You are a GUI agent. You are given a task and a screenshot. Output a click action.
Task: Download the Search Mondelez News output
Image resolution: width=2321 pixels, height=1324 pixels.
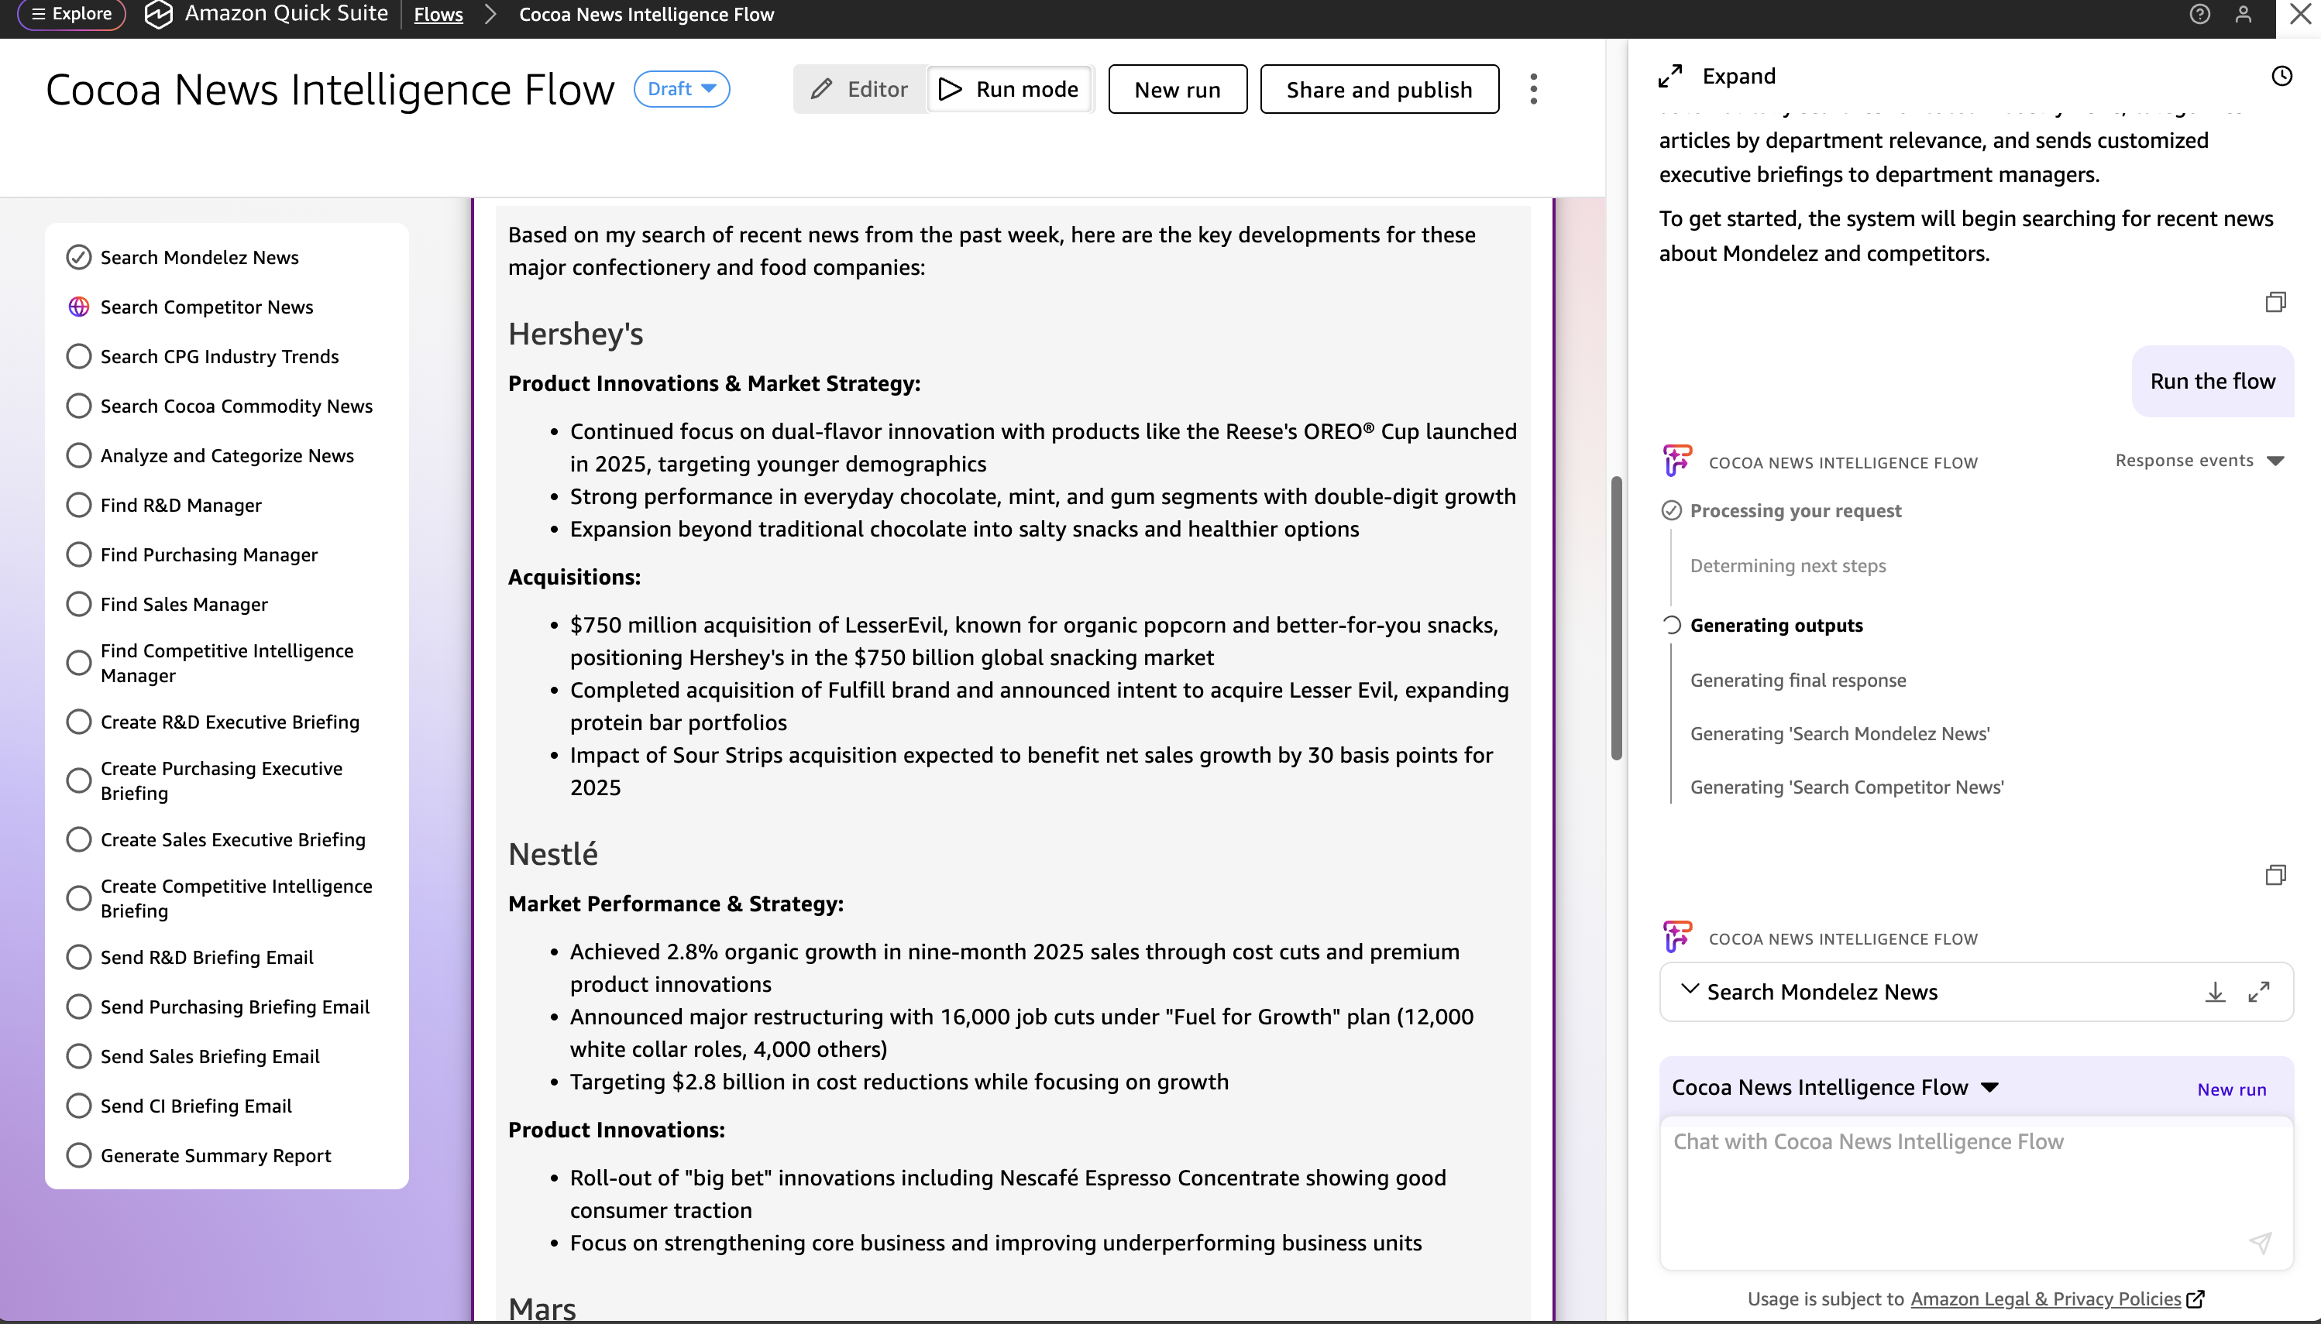tap(2215, 992)
